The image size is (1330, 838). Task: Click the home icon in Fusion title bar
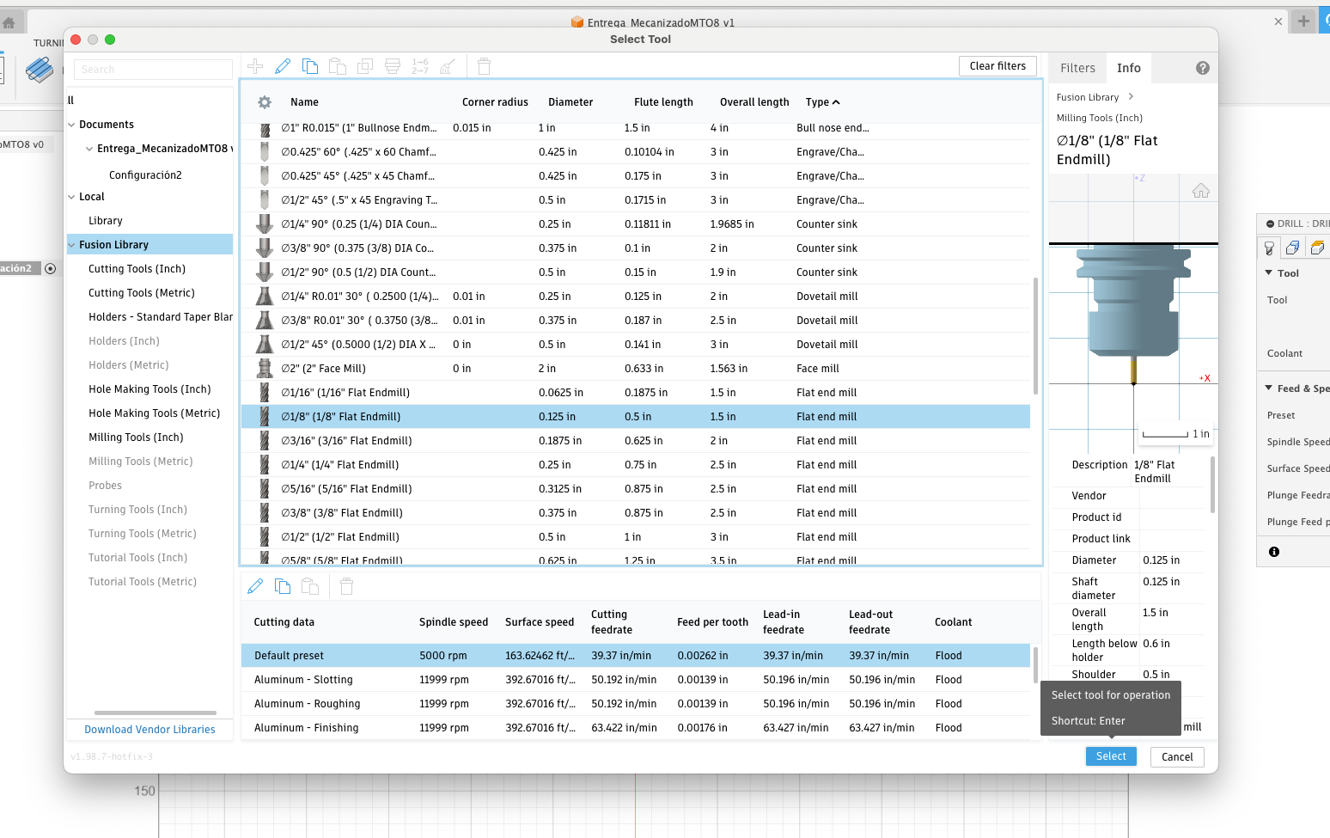pos(9,23)
